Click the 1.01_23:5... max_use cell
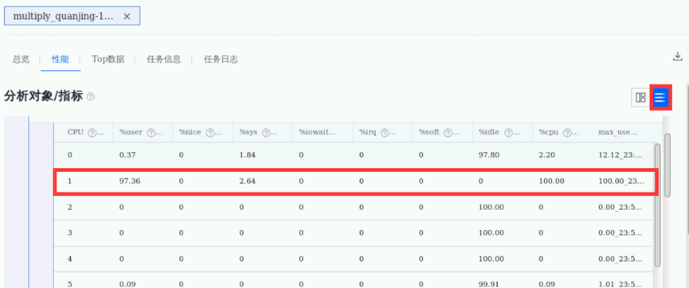689x288 pixels. tap(620, 284)
